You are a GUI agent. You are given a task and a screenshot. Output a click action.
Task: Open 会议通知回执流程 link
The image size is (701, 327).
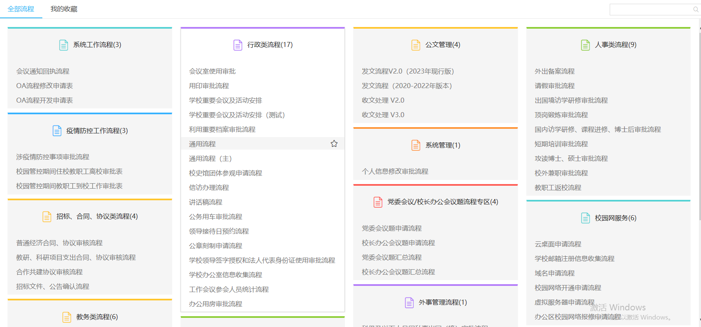point(43,71)
